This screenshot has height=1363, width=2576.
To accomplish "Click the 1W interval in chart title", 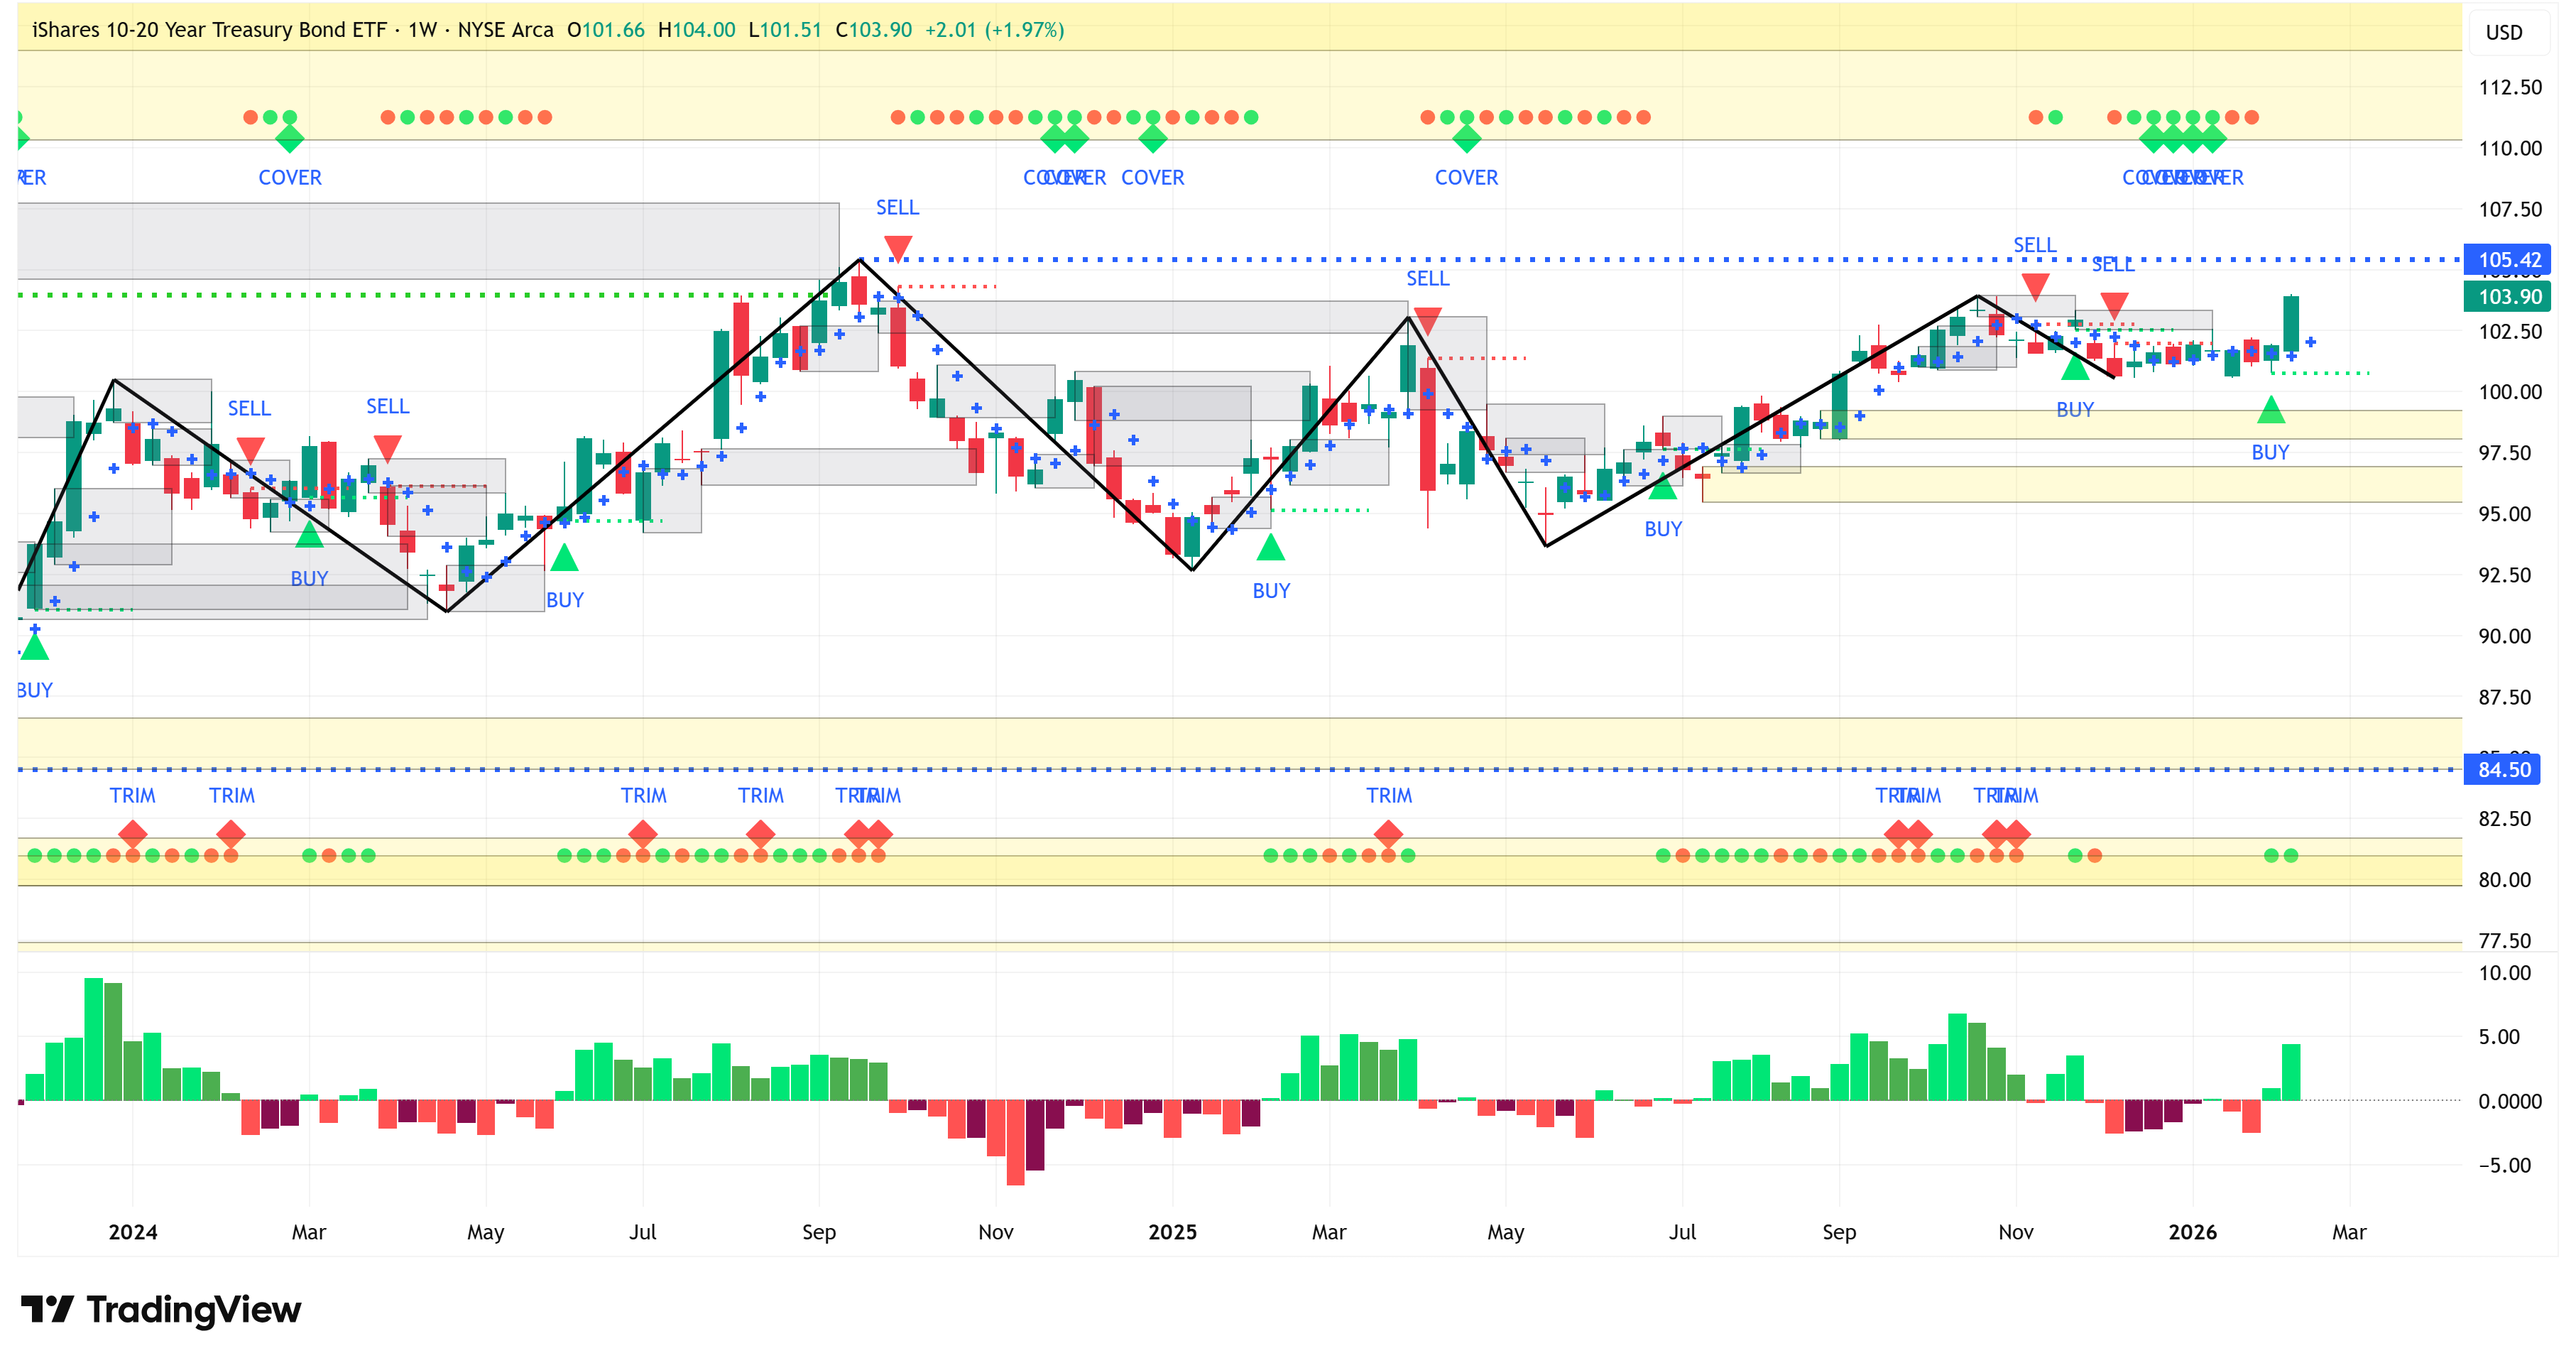I will click(x=422, y=30).
